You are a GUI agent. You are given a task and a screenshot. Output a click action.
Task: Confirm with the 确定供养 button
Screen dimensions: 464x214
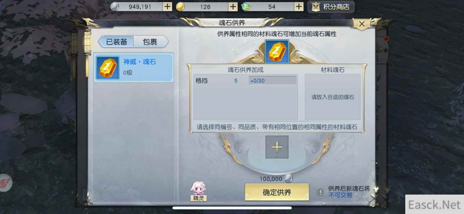[277, 192]
